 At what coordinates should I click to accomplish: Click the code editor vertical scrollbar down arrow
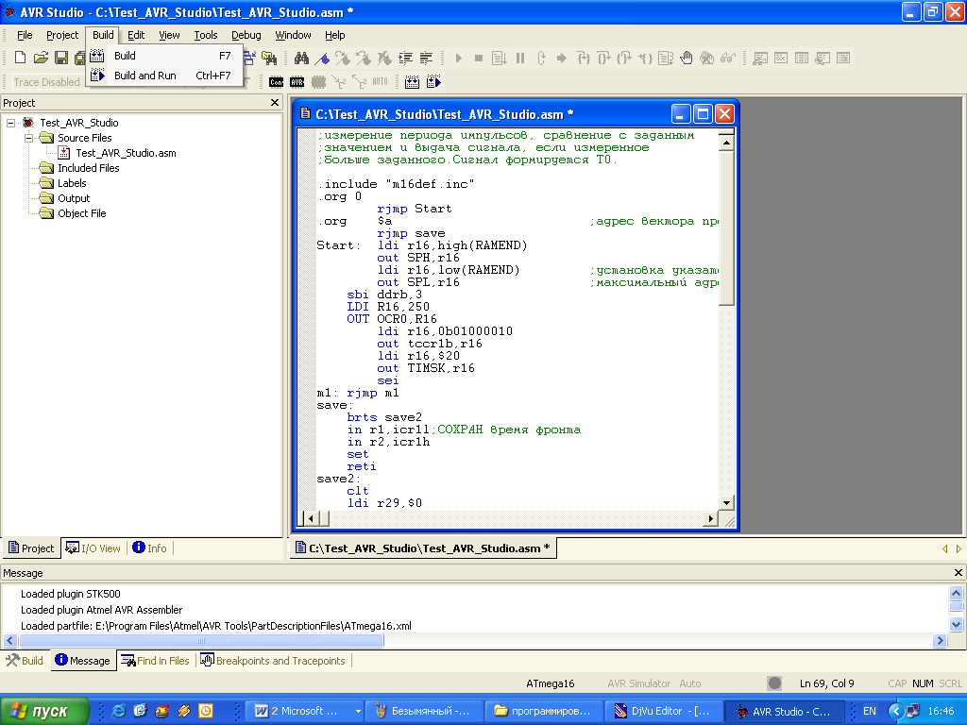[x=726, y=502]
